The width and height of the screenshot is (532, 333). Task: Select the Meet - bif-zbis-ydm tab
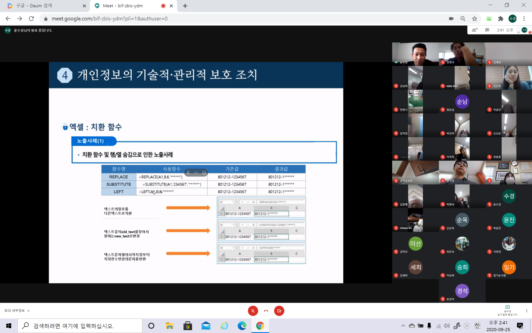pyautogui.click(x=133, y=6)
